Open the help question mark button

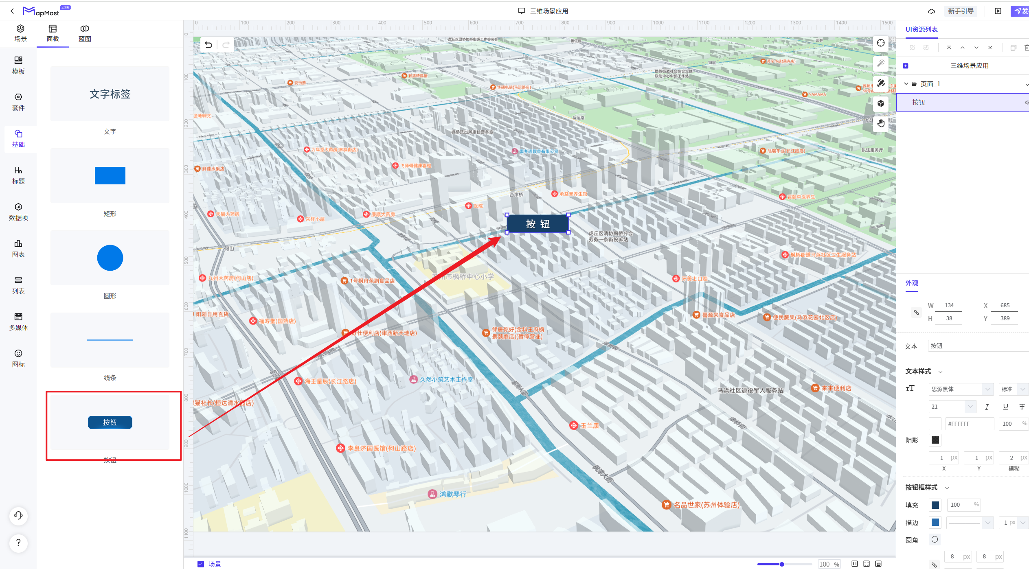coord(18,543)
